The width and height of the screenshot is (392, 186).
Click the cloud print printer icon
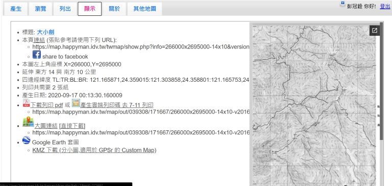(x=76, y=103)
